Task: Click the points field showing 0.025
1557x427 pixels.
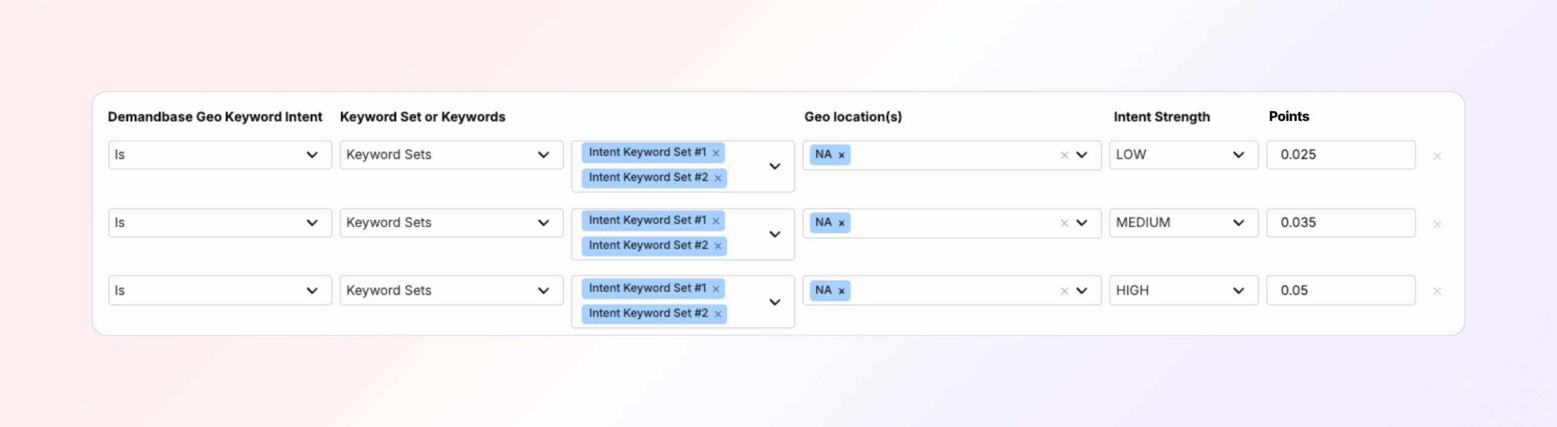Action: point(1340,155)
